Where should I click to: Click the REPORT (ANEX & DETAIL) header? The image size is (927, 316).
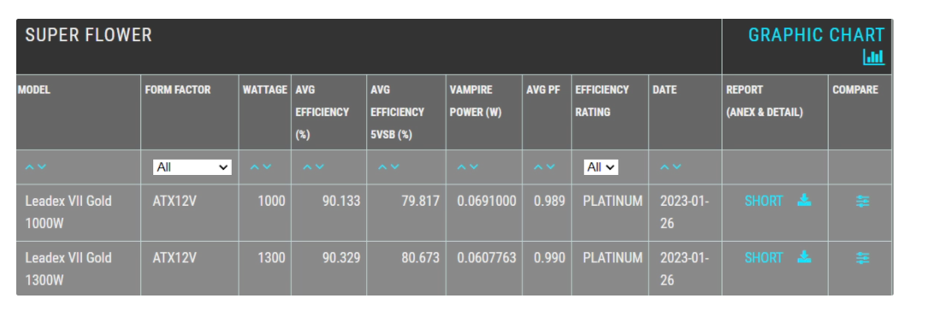pos(764,101)
